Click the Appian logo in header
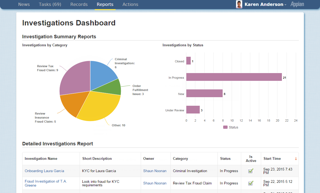This screenshot has width=320, height=193. click(297, 4)
